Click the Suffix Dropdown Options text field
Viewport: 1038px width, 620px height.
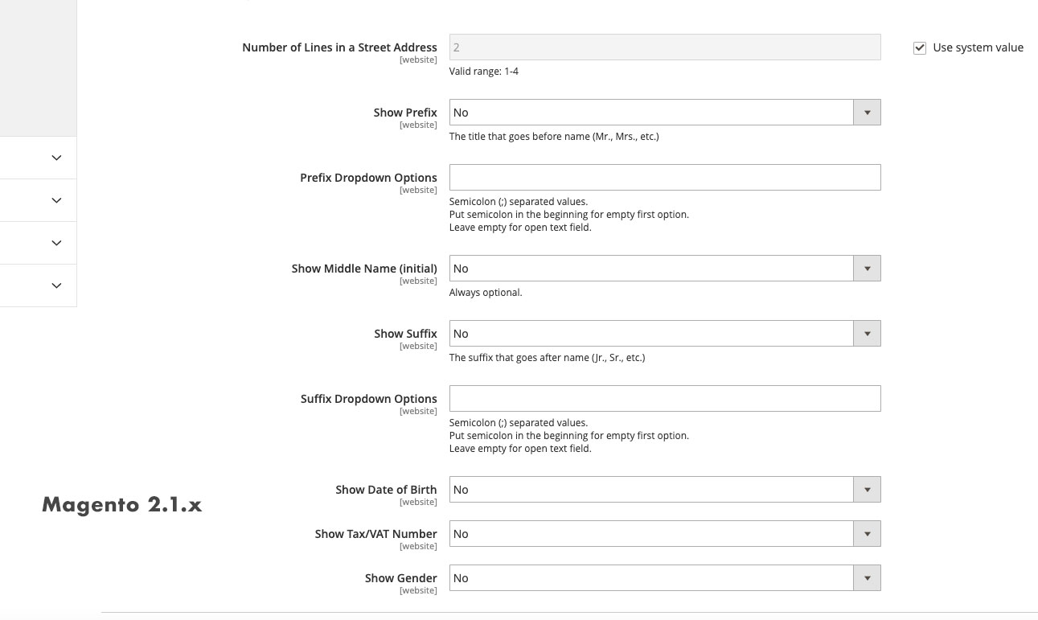[x=665, y=398]
